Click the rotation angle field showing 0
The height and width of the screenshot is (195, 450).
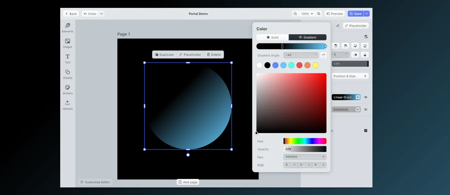341,55
